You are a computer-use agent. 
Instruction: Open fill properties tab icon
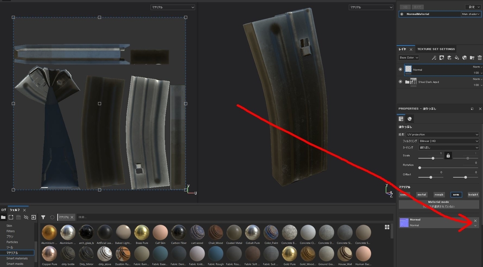click(401, 119)
